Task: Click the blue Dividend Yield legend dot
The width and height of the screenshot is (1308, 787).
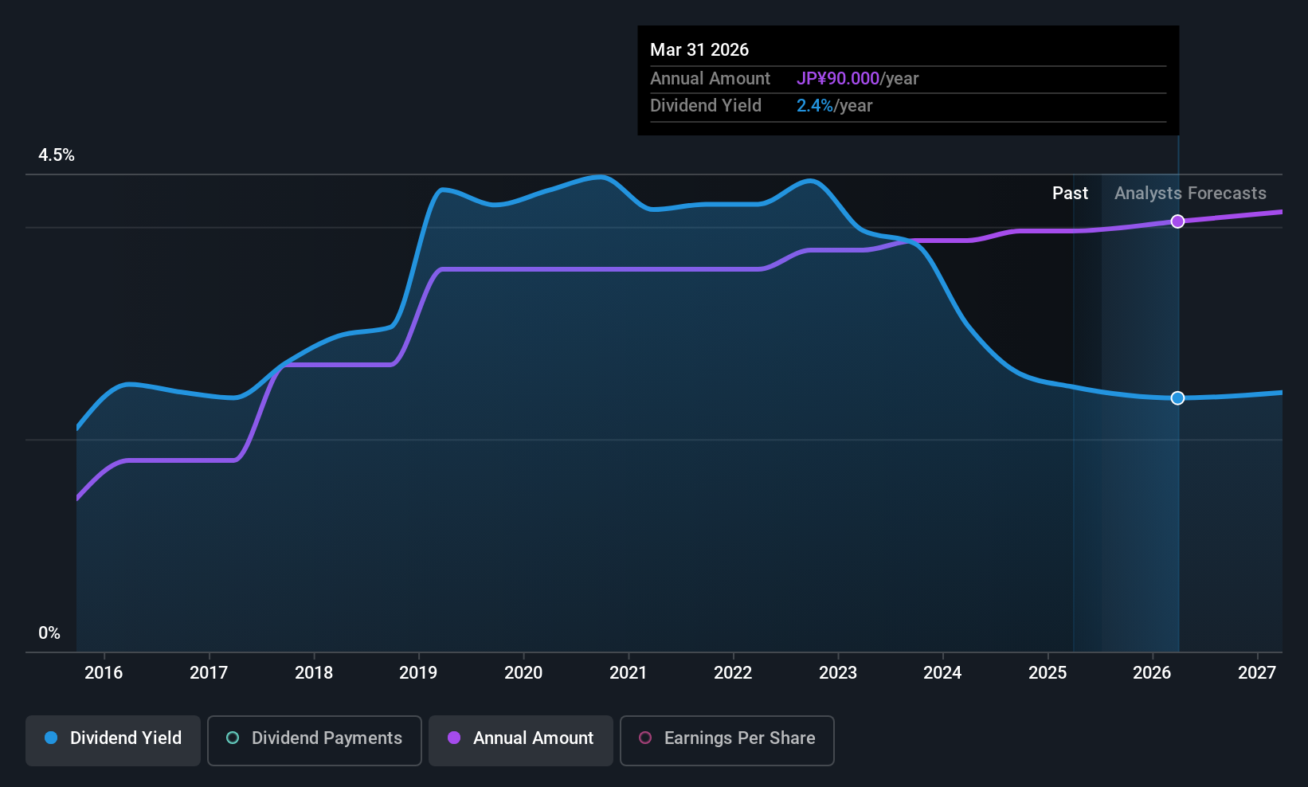Action: 51,738
